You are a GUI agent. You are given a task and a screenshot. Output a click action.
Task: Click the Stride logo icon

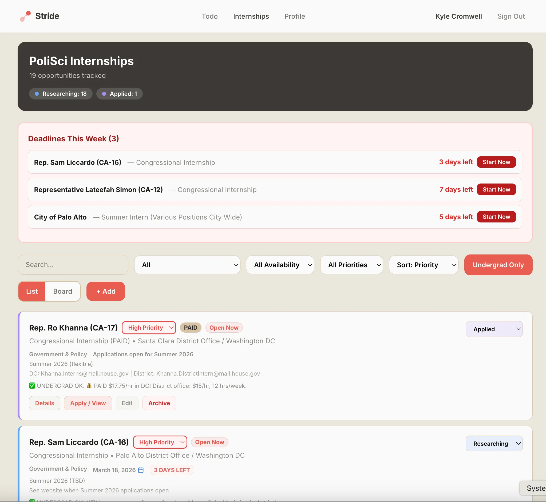tap(25, 16)
